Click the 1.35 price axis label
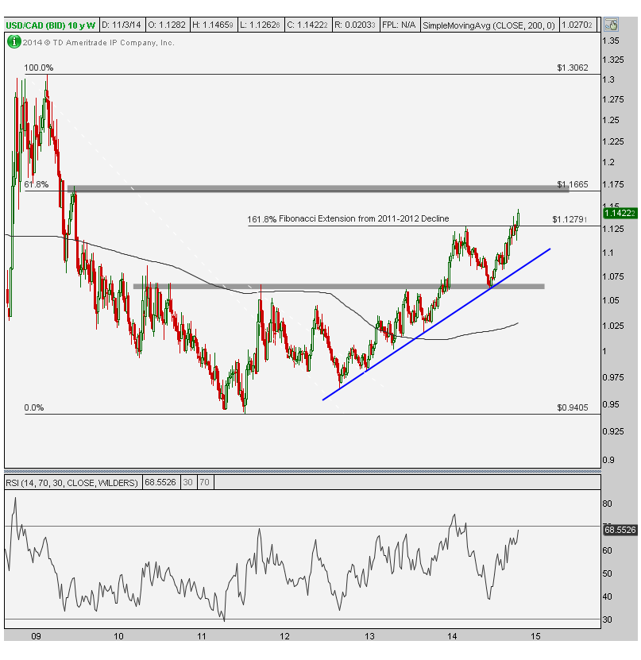641x660 pixels. click(x=611, y=41)
